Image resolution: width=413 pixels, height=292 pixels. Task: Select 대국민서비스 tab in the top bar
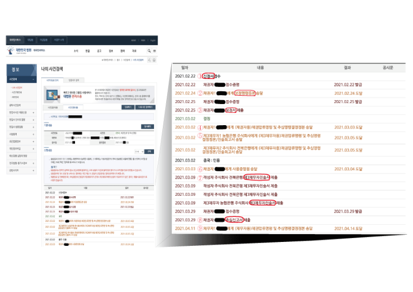tap(15, 40)
